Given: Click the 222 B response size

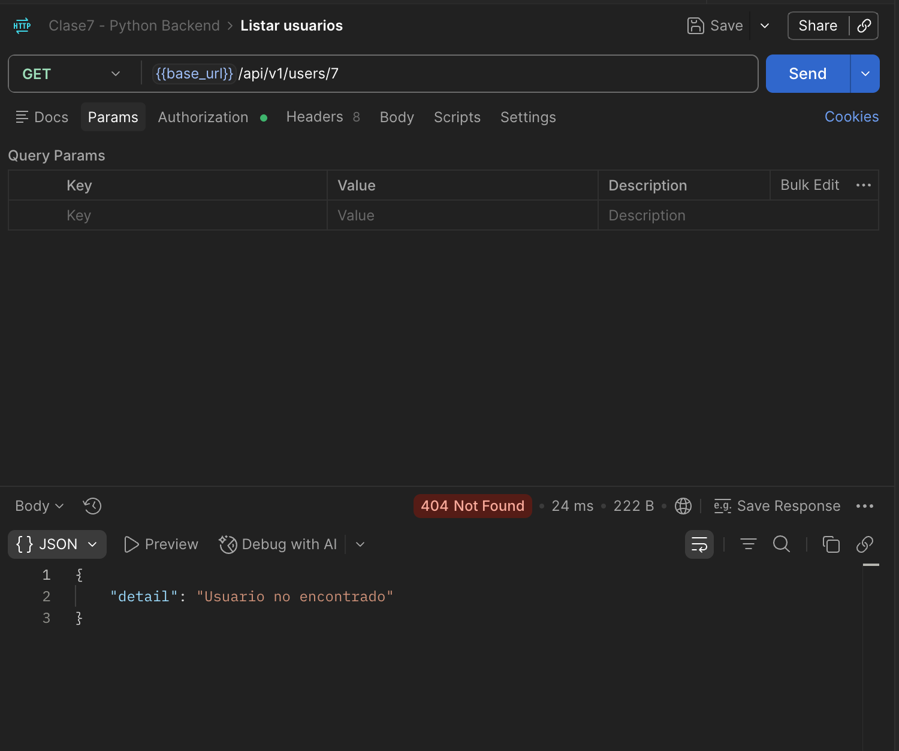Looking at the screenshot, I should pyautogui.click(x=633, y=506).
